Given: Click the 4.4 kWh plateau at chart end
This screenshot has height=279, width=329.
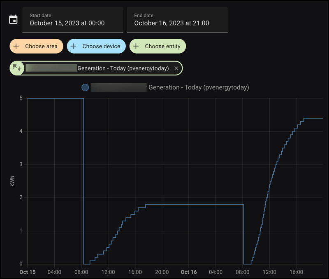Looking at the screenshot, I should [x=313, y=118].
